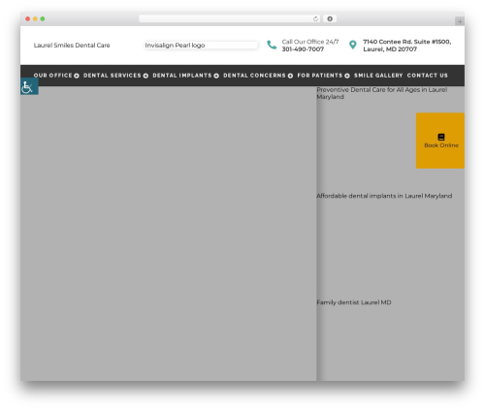485x410 pixels.
Task: Click the phone handset icon
Action: coord(272,45)
